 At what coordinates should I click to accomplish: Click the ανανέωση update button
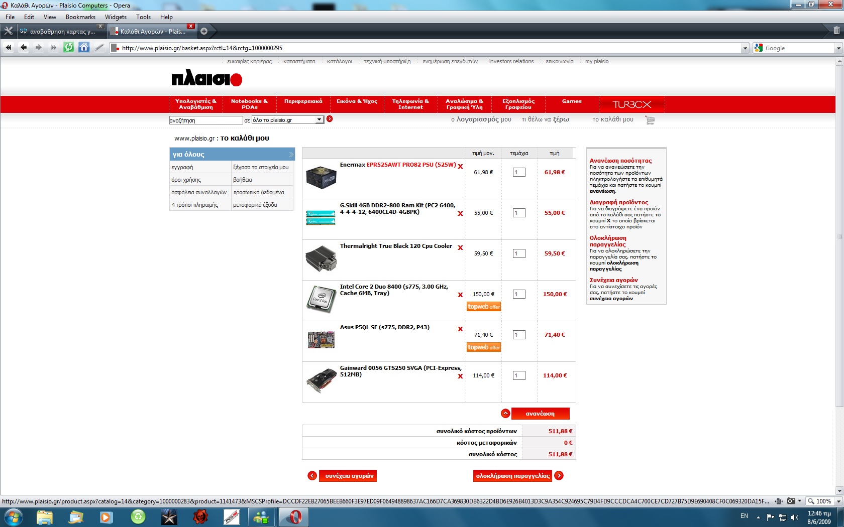tap(540, 414)
